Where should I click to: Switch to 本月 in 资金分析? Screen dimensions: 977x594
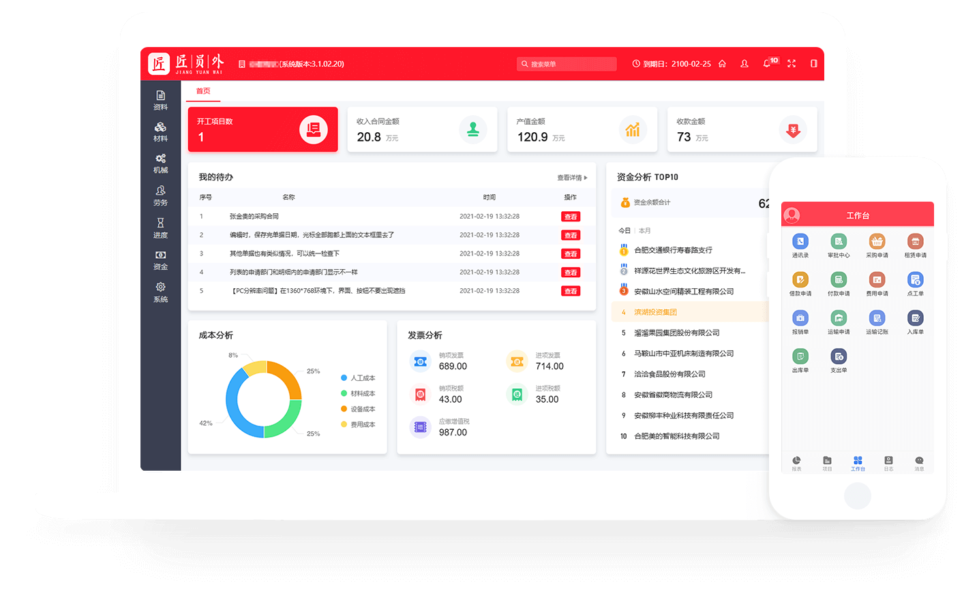[x=644, y=231]
